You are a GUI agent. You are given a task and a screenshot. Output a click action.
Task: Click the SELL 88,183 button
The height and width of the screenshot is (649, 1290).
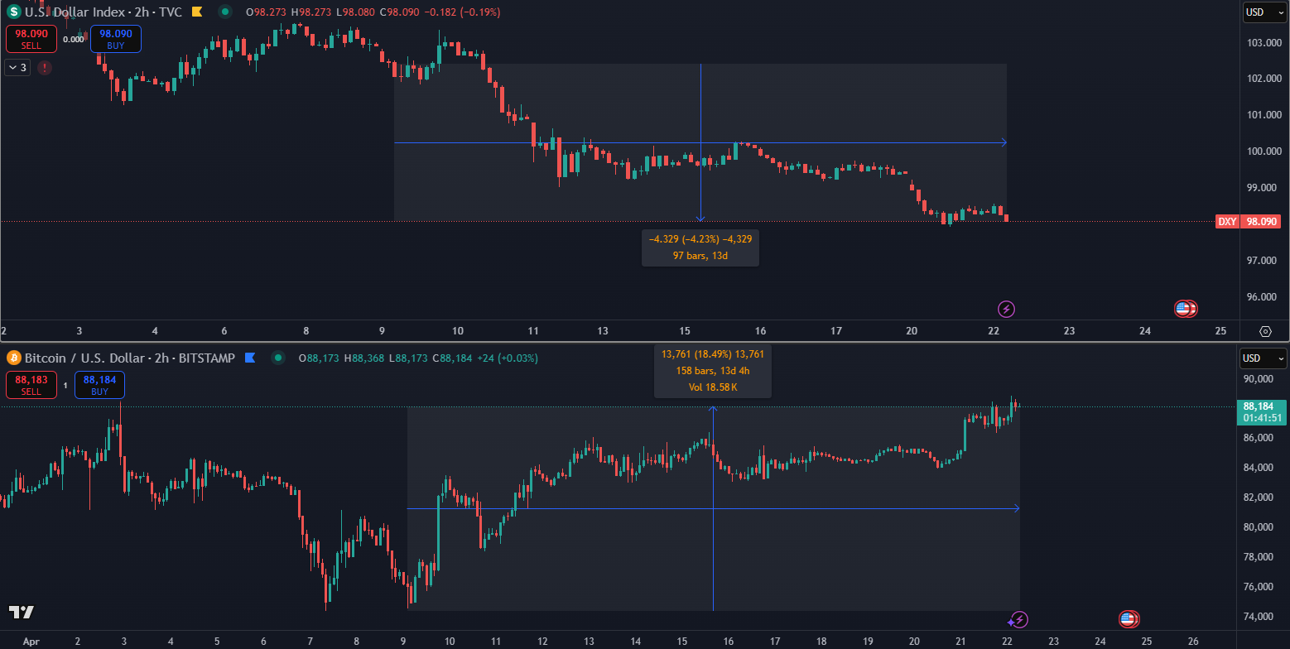[x=31, y=385]
